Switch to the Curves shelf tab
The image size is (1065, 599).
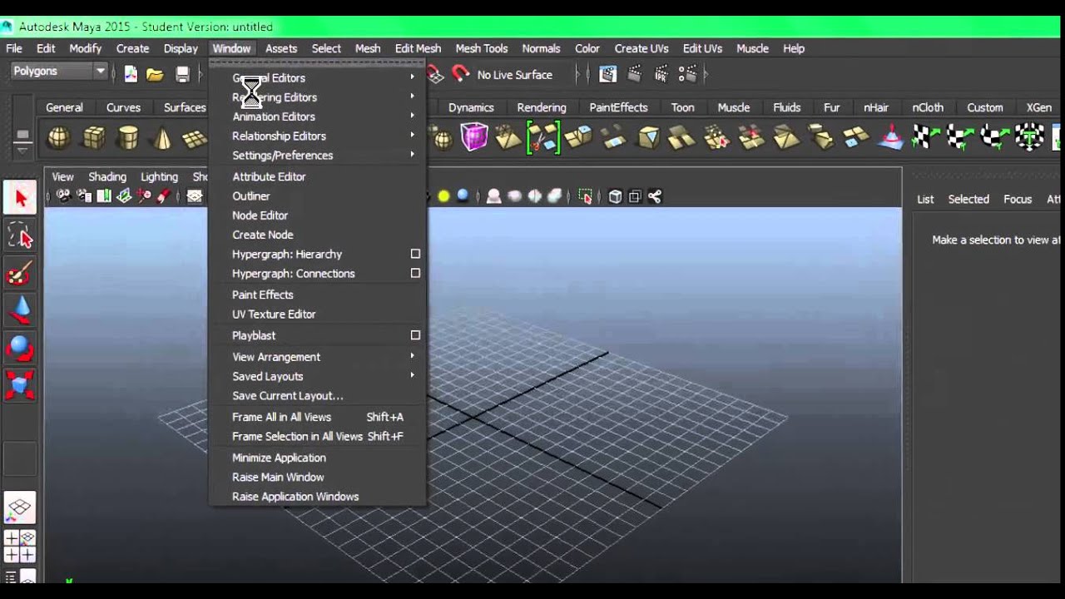[x=123, y=107]
